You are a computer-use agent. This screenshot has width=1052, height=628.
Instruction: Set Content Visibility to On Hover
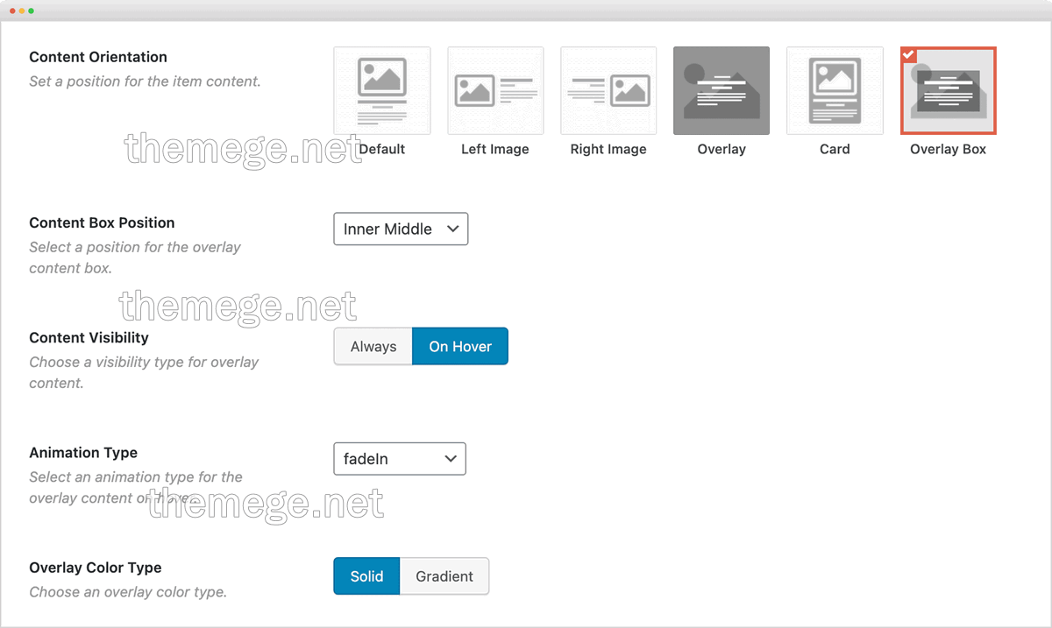coord(460,346)
